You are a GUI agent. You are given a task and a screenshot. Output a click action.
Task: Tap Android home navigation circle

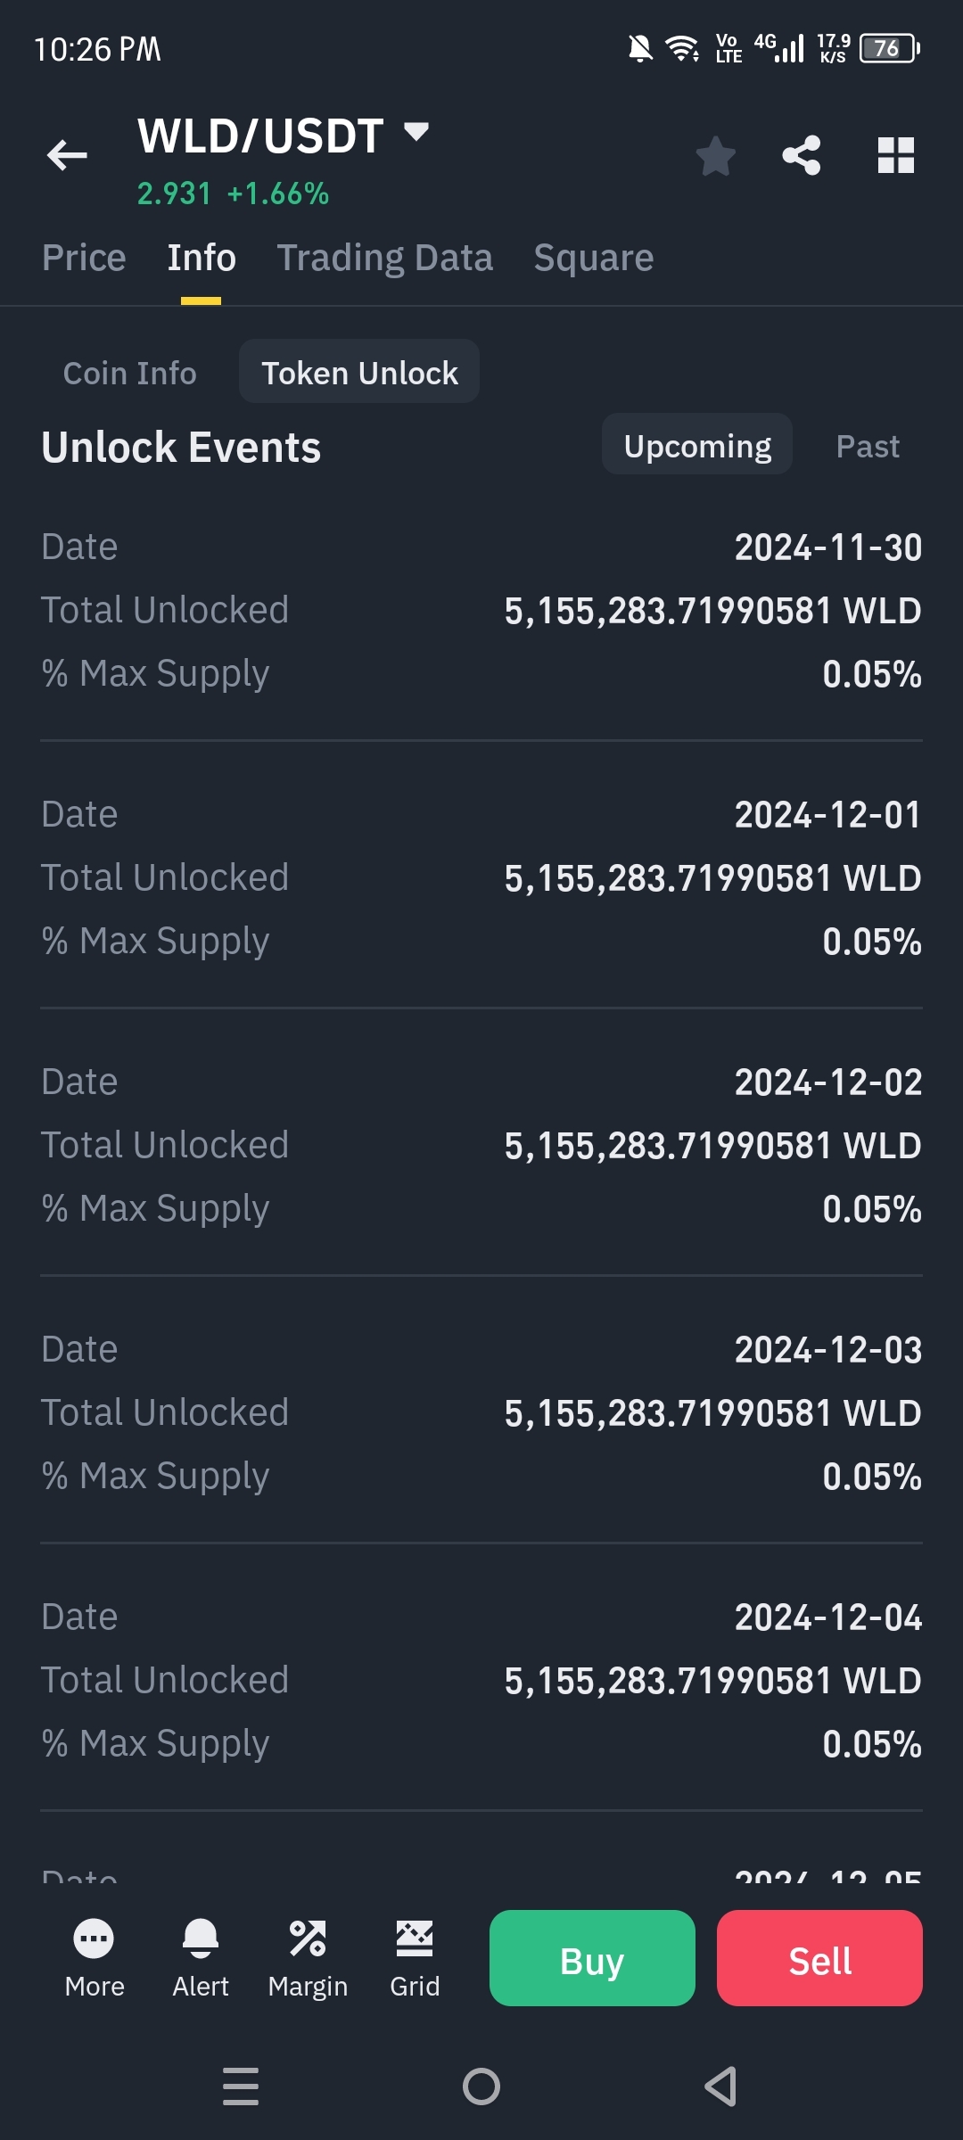481,2086
